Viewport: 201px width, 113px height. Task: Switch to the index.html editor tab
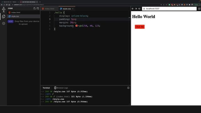tap(50, 9)
